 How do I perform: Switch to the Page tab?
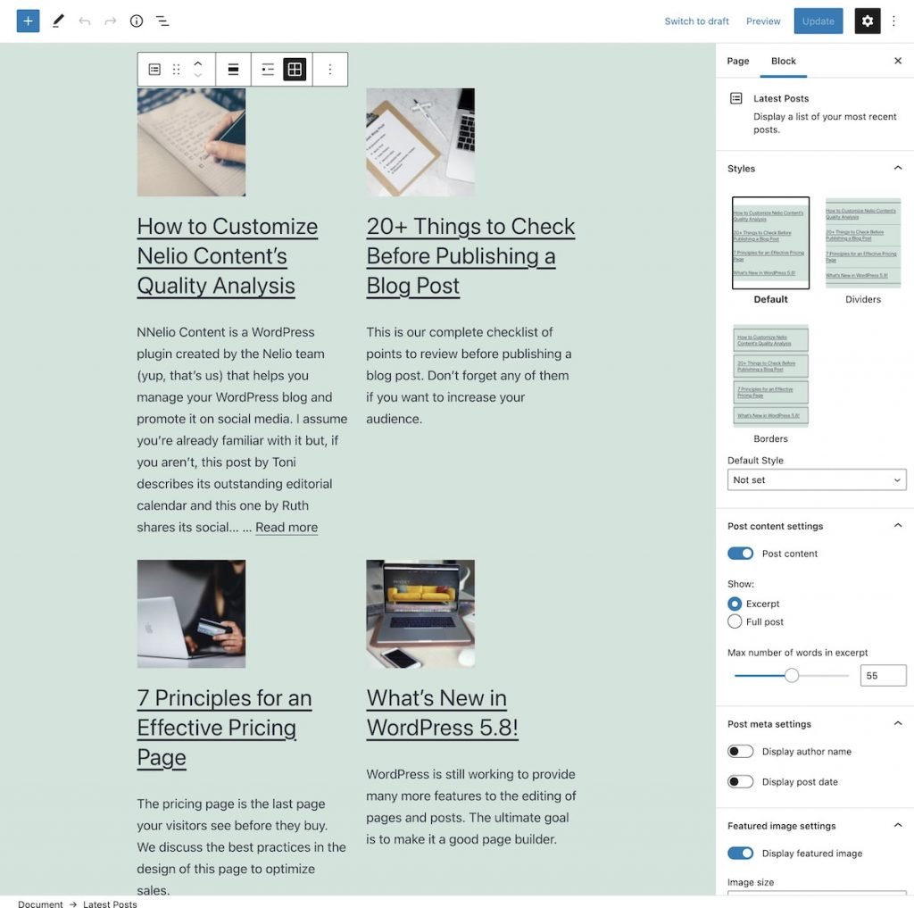pos(738,61)
